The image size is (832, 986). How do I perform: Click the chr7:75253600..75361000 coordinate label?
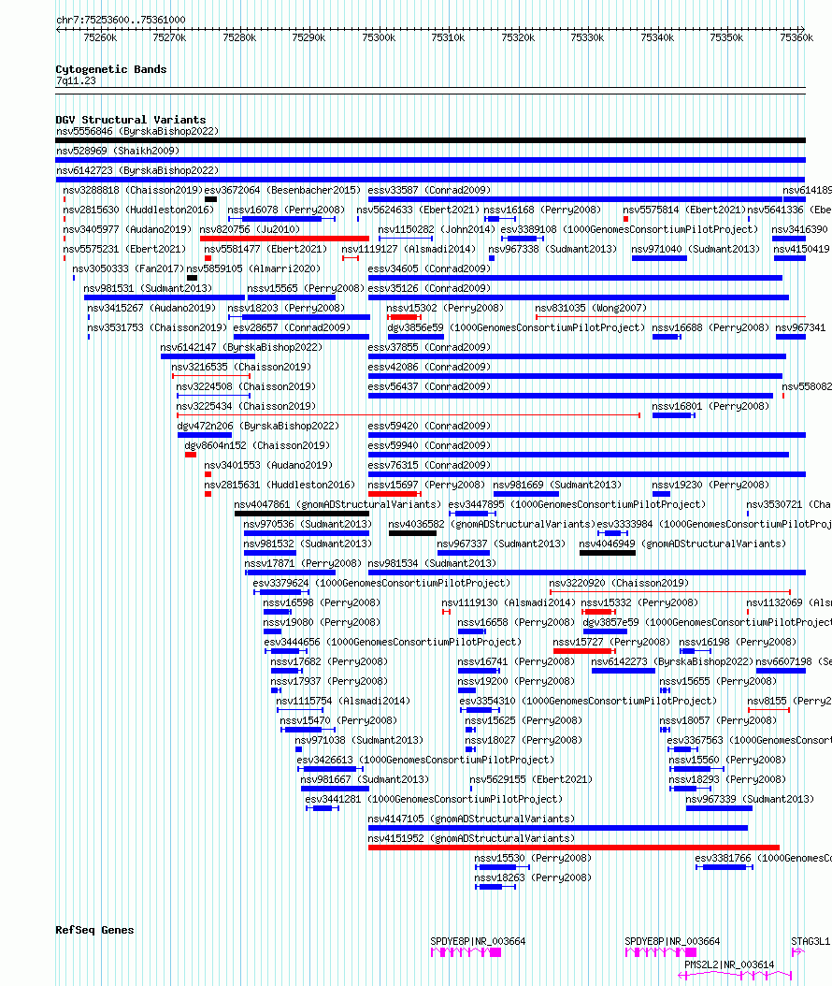point(121,20)
